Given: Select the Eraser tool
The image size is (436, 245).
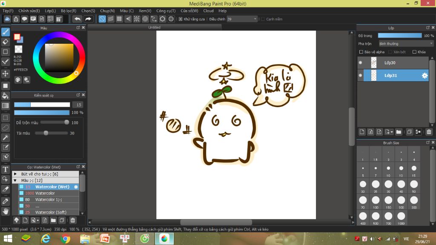Looking at the screenshot, I should 6,42.
